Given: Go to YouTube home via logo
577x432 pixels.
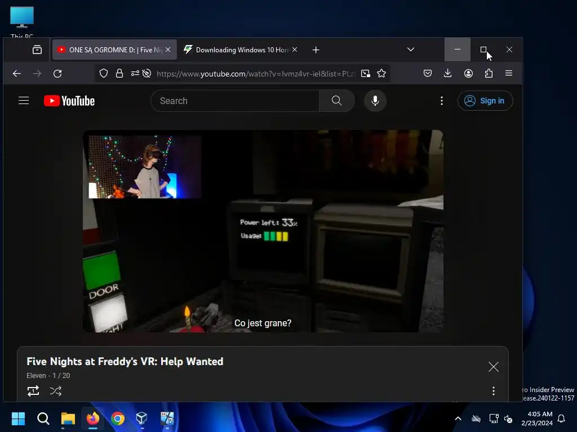Looking at the screenshot, I should [x=69, y=101].
